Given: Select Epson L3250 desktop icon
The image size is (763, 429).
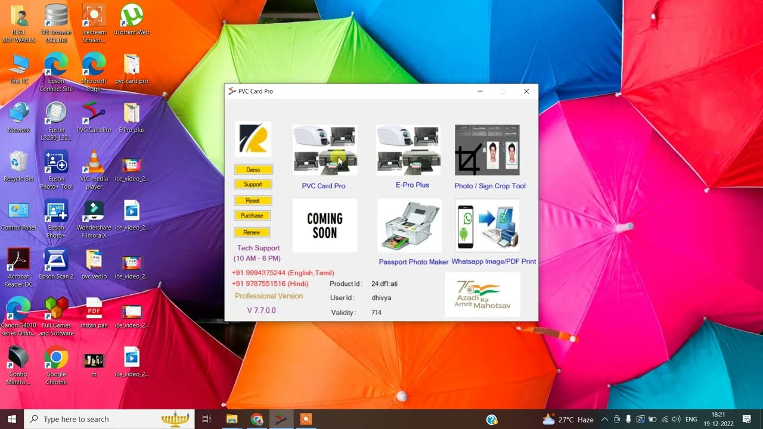Looking at the screenshot, I should click(56, 122).
